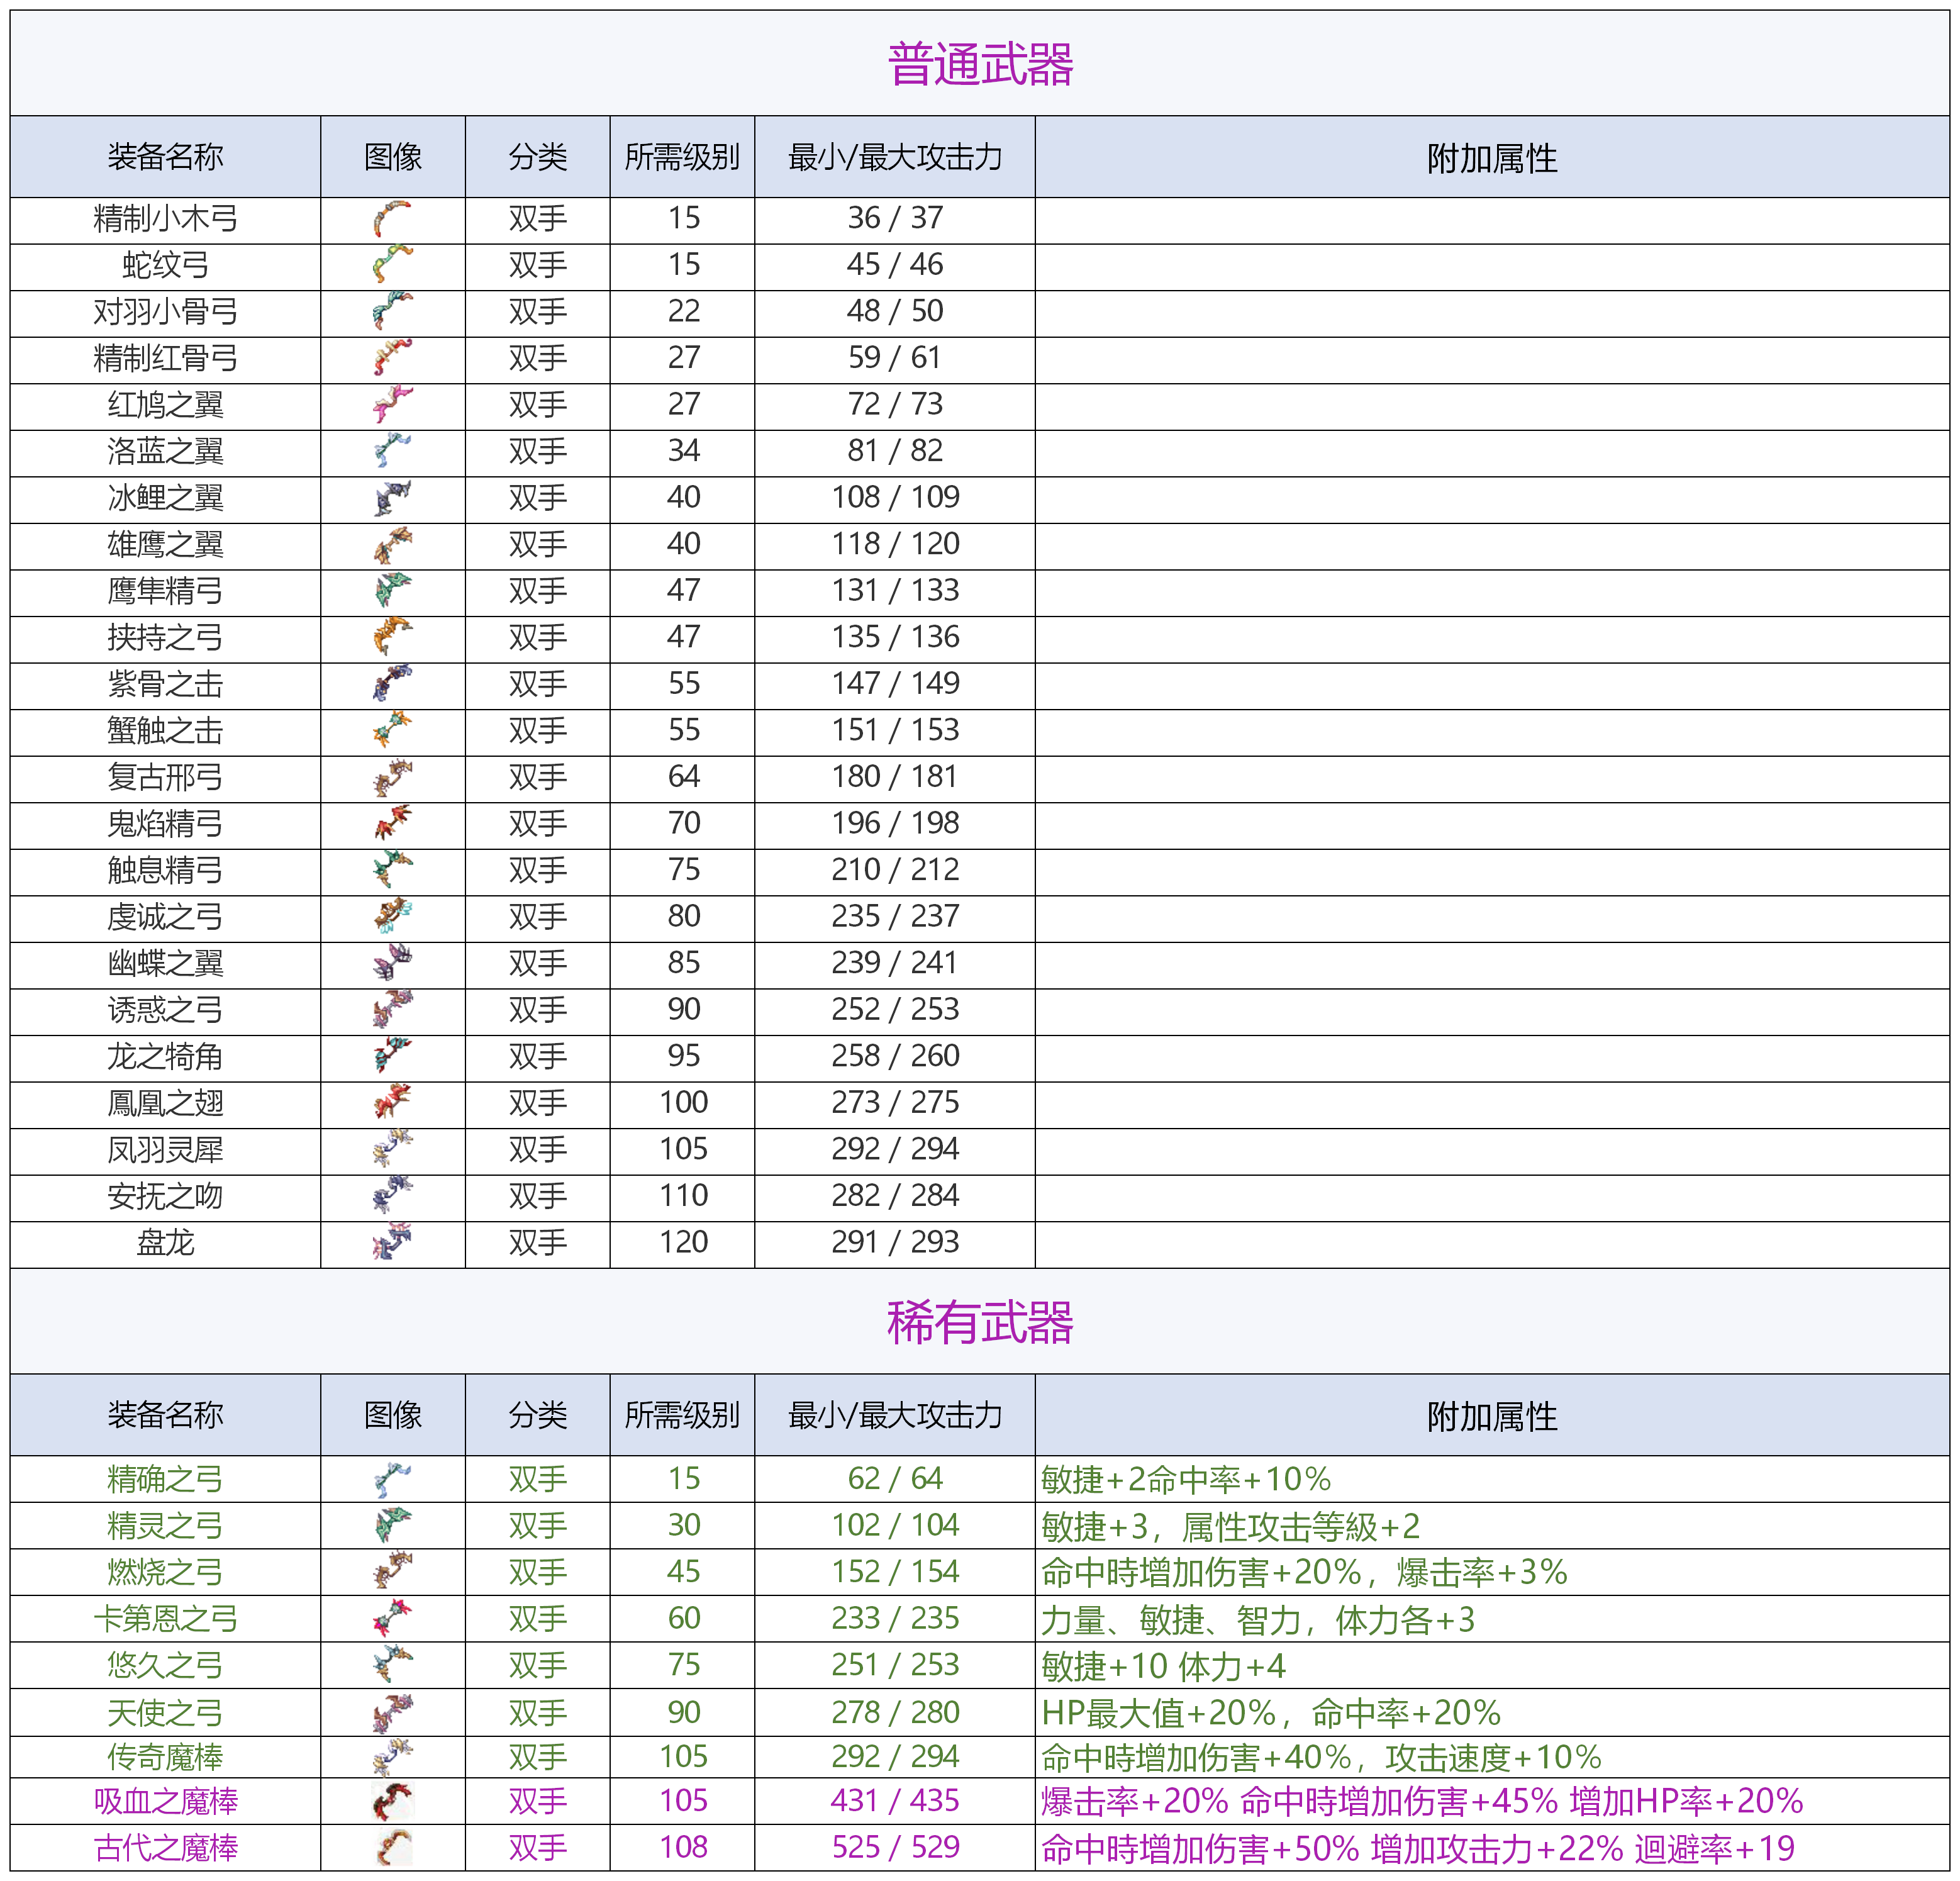Click the 安抚之吻 weapon image
The width and height of the screenshot is (1960, 1881).
[x=392, y=1196]
